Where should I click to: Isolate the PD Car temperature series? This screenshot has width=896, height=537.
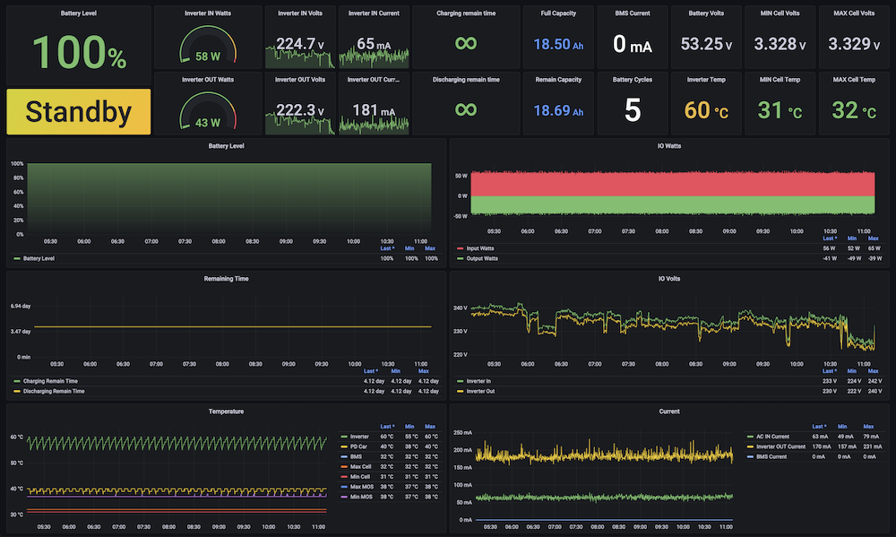(358, 446)
